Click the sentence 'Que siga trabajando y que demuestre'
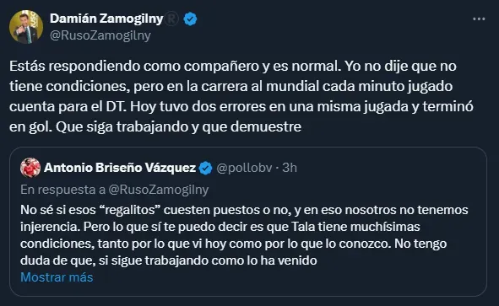The image size is (499, 306). tap(178, 126)
